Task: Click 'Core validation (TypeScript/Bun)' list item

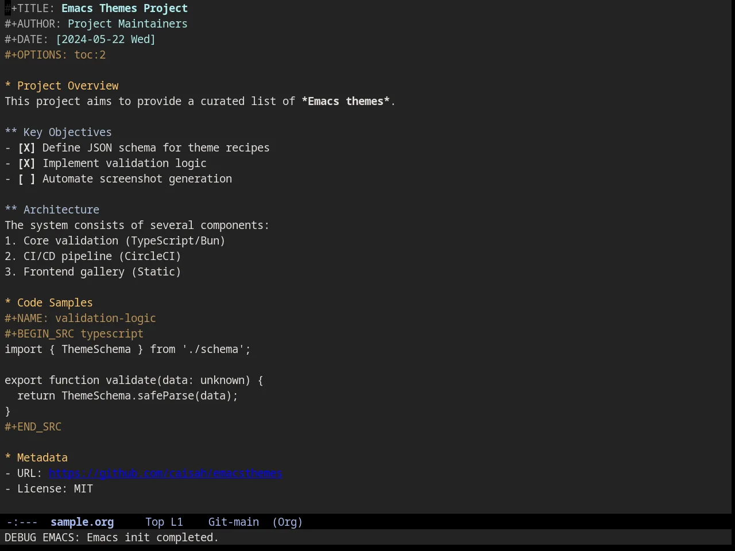Action: [x=115, y=241]
